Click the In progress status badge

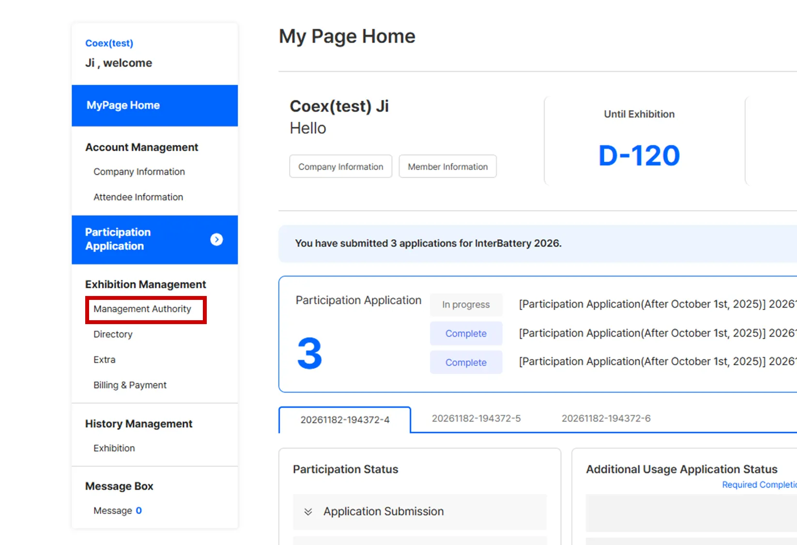tap(466, 305)
